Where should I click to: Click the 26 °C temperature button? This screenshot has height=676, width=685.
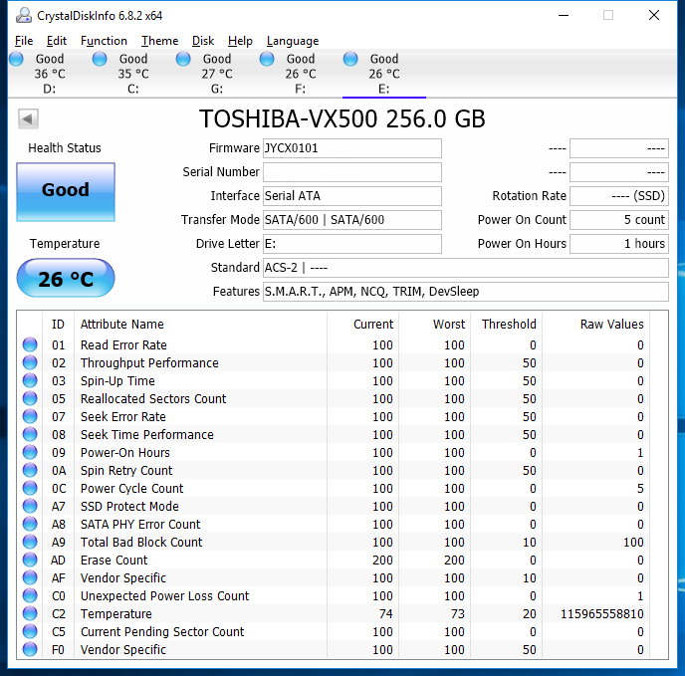point(66,280)
